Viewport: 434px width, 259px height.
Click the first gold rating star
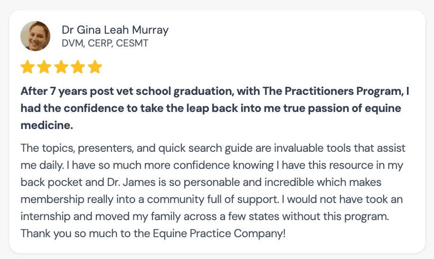click(28, 67)
